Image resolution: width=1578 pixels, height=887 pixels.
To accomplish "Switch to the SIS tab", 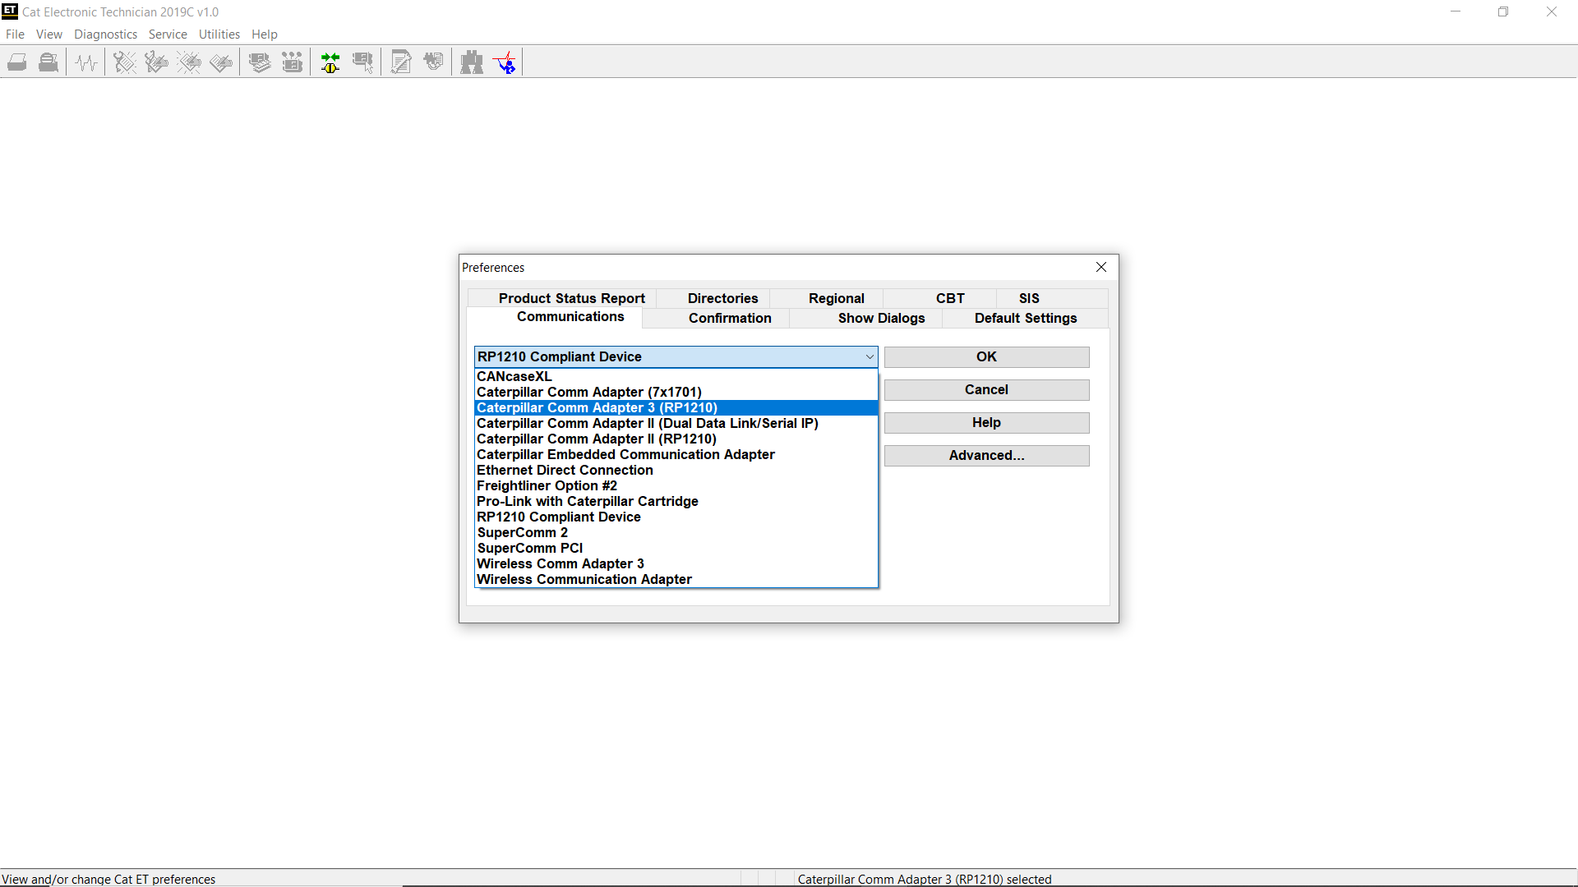I will [1028, 298].
